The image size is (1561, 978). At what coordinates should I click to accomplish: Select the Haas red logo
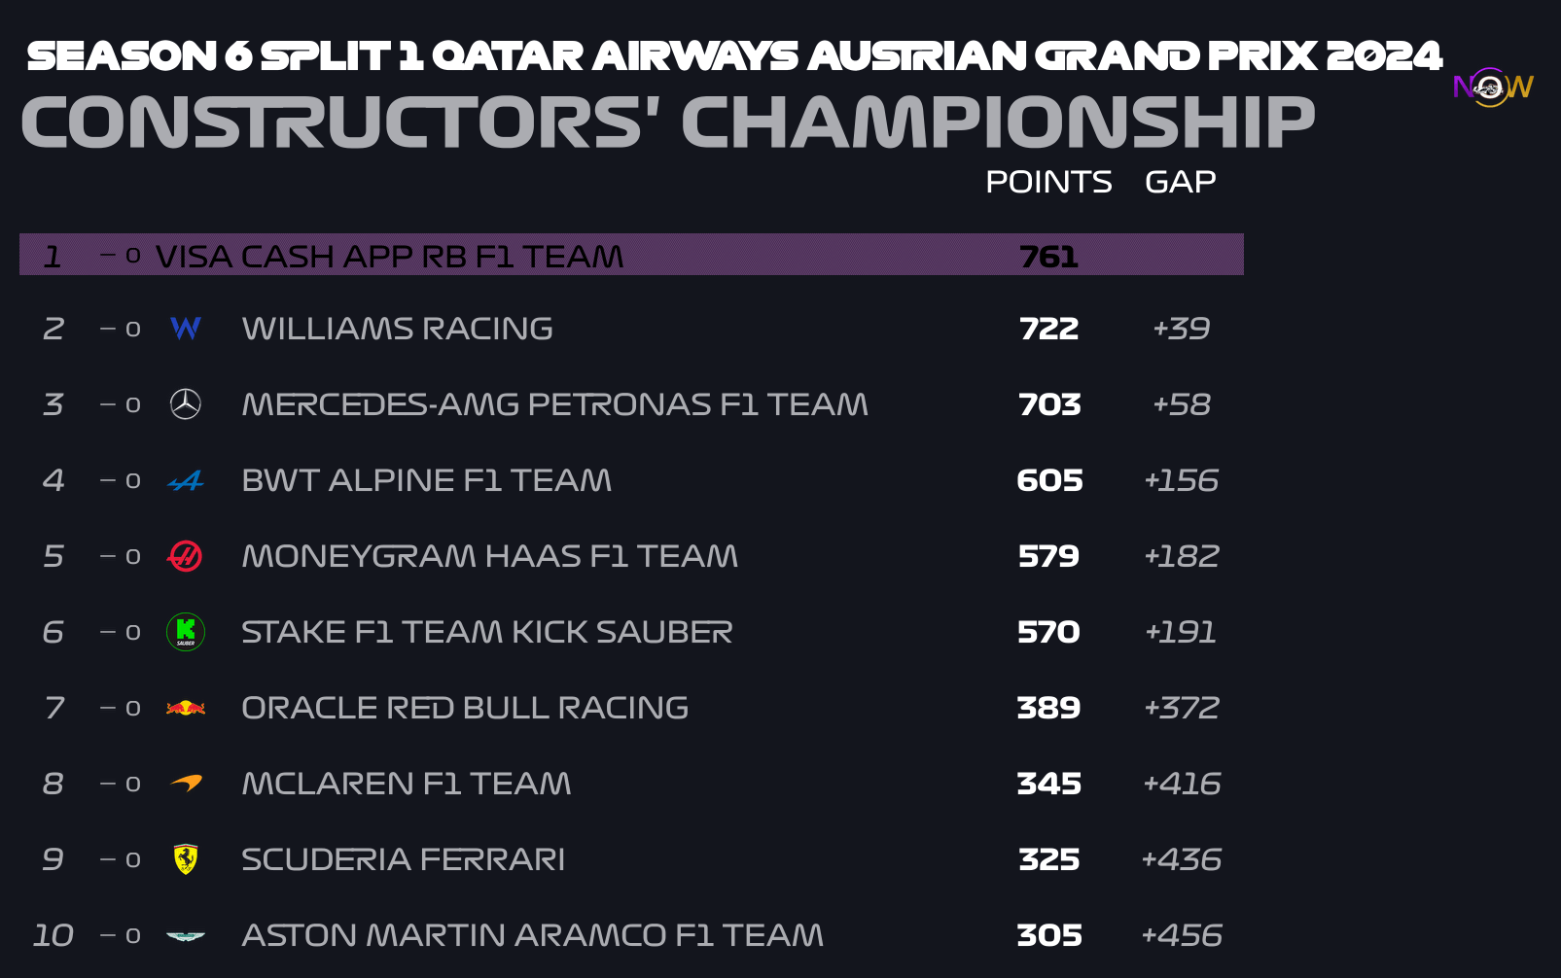tap(186, 556)
